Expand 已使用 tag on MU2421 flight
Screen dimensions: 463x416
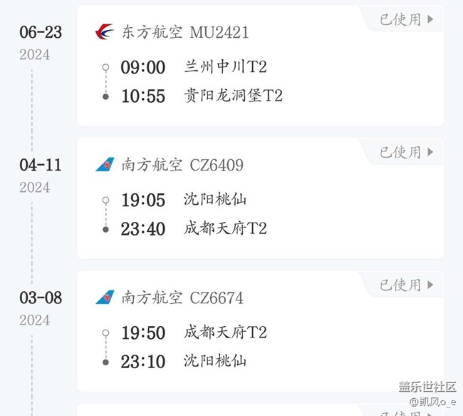(x=406, y=19)
